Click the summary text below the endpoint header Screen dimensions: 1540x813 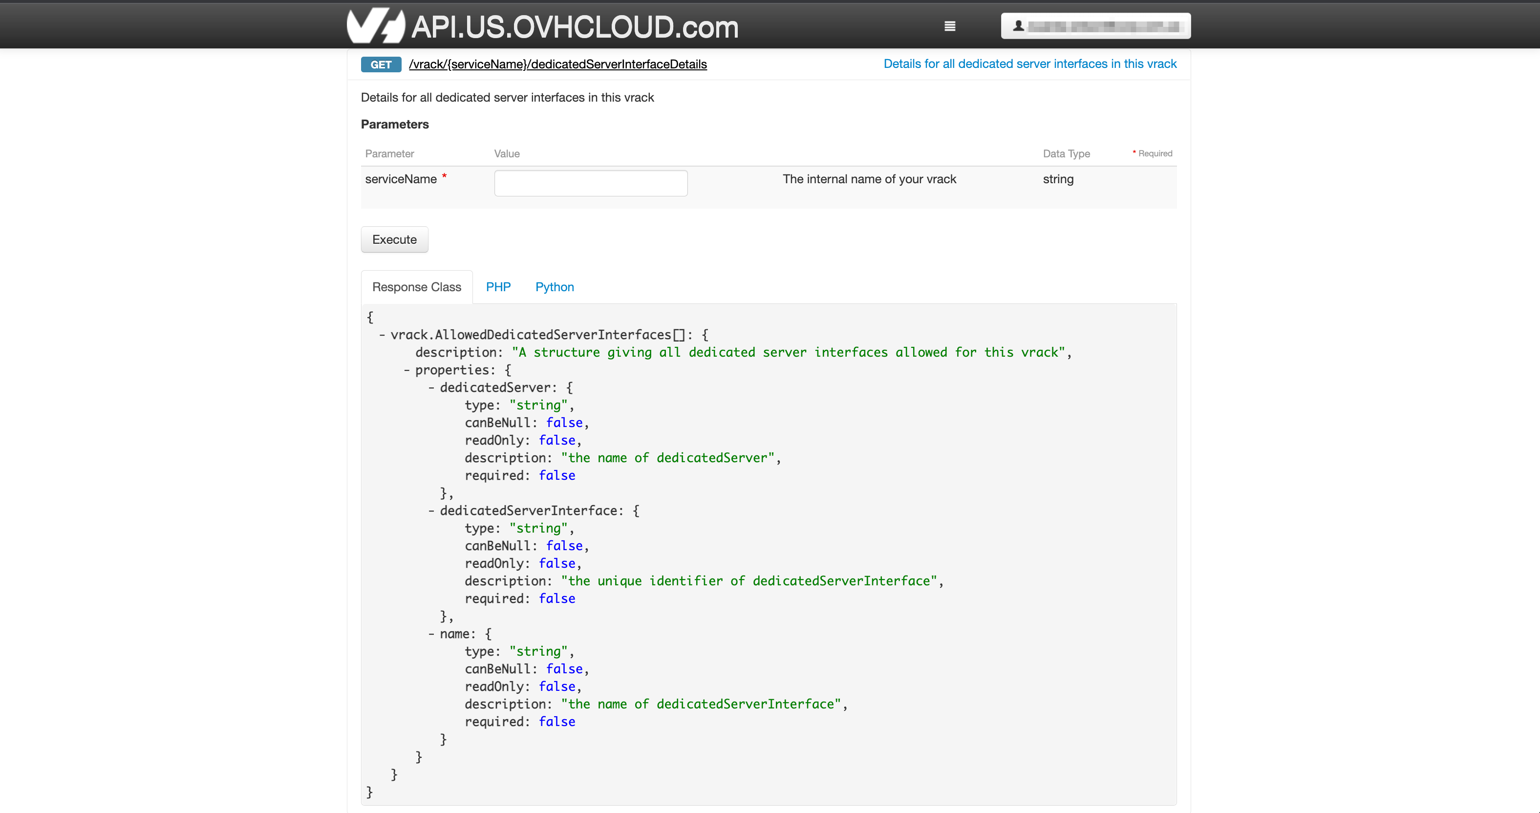508,97
